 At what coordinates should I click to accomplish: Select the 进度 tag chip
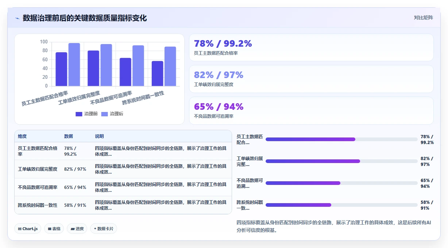click(77, 229)
